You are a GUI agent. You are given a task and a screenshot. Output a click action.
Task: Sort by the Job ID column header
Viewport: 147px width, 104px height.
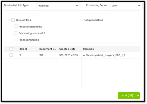click(28, 49)
